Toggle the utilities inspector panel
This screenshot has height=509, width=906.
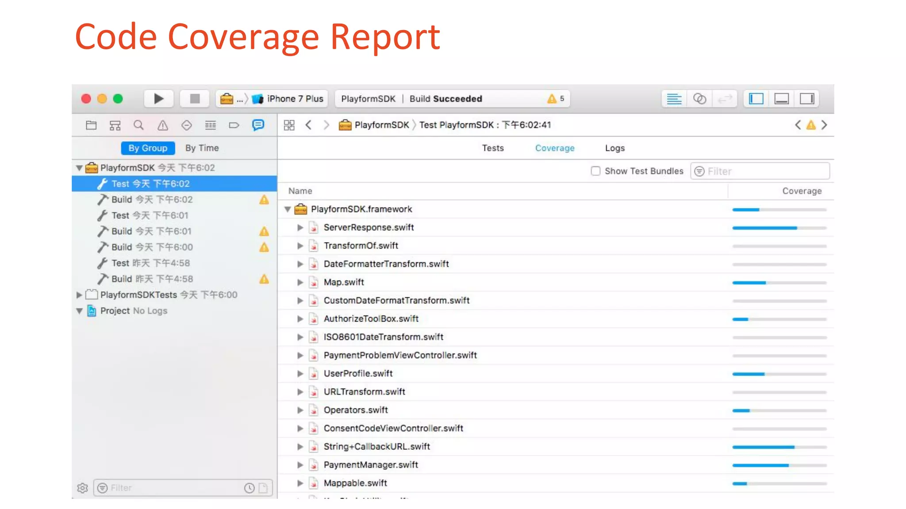[x=807, y=99]
